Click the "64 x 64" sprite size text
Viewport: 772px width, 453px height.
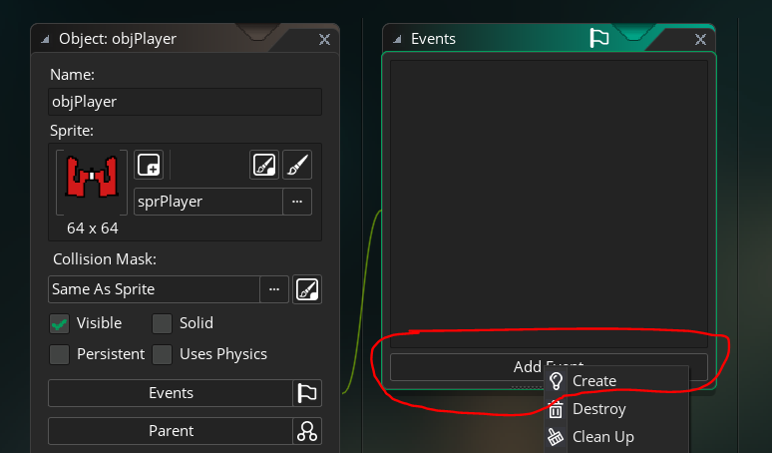(93, 228)
